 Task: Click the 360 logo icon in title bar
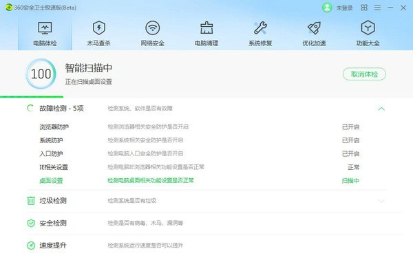tap(9, 8)
